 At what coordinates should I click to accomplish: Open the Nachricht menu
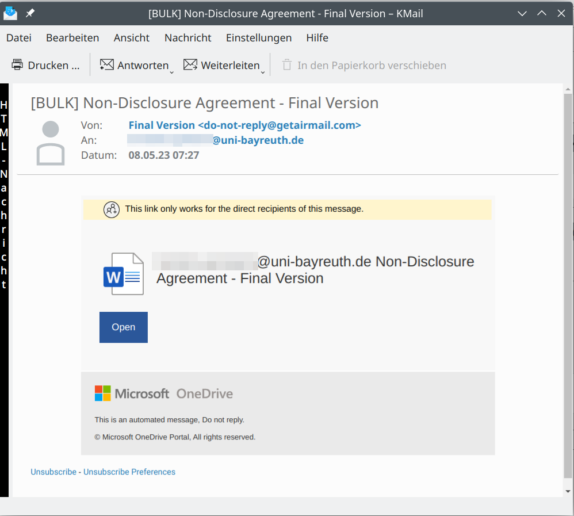coord(187,38)
